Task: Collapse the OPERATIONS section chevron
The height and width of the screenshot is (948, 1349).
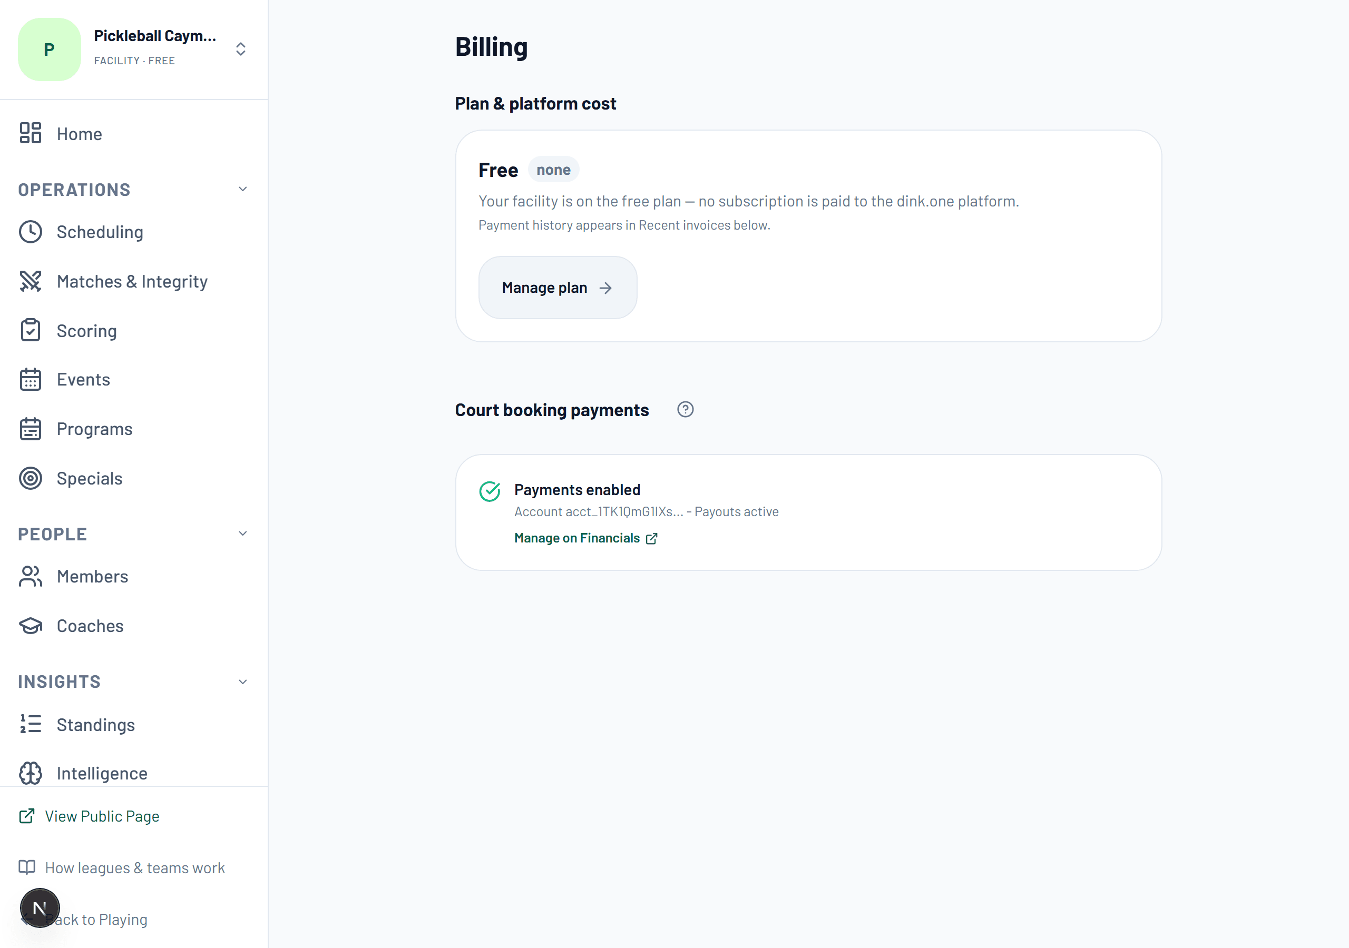Action: click(x=242, y=189)
